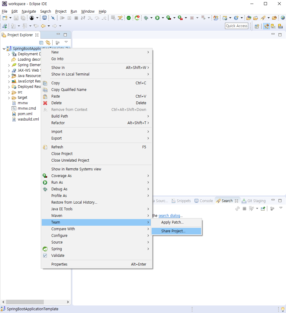Open Project Explorer View Menu triangle
The height and width of the screenshot is (313, 286).
(66, 42)
